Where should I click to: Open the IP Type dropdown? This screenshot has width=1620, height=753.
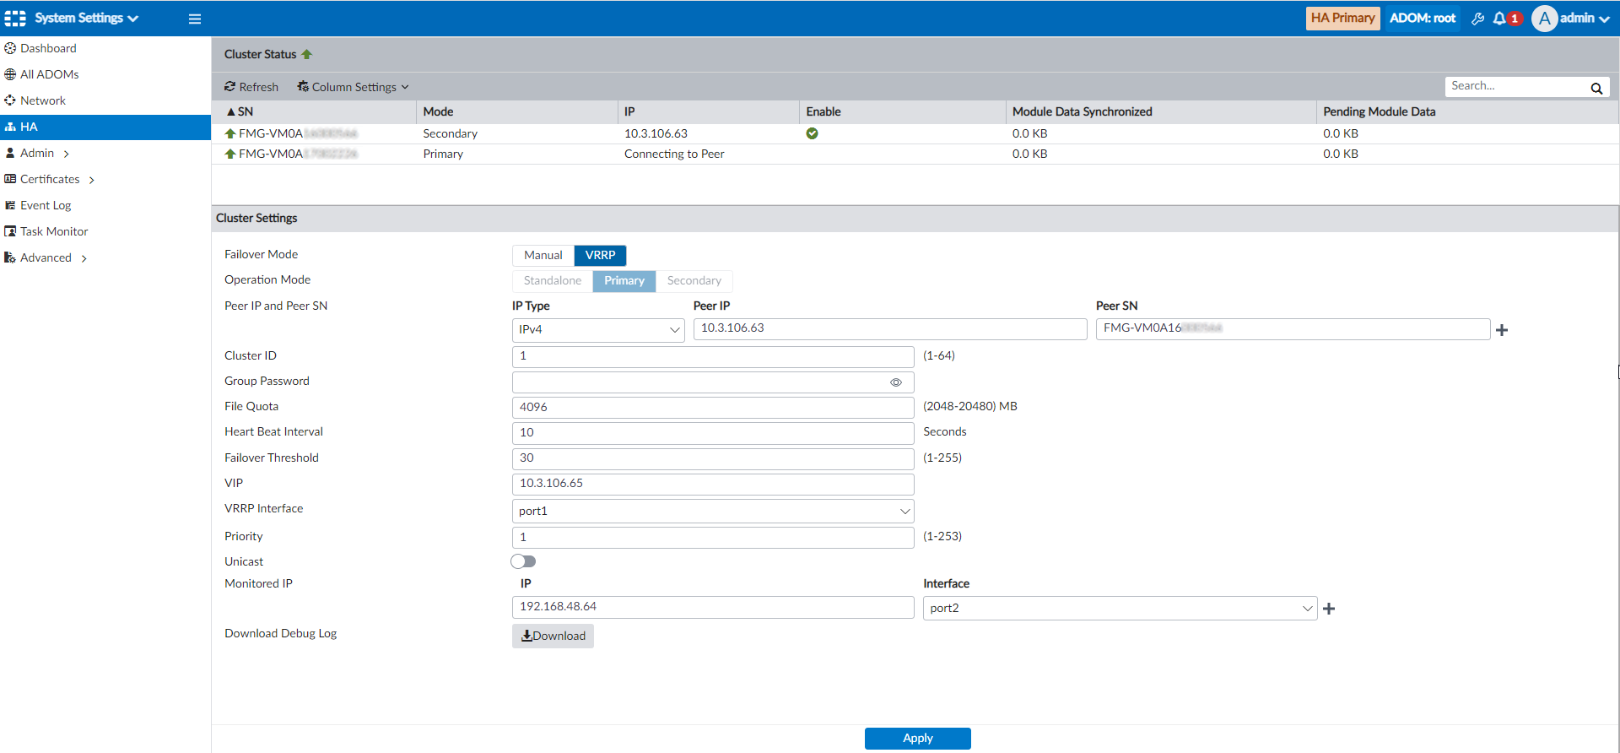click(x=597, y=330)
